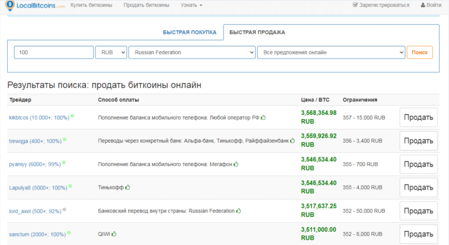
Task: Click the Поиск search button
Action: click(420, 53)
